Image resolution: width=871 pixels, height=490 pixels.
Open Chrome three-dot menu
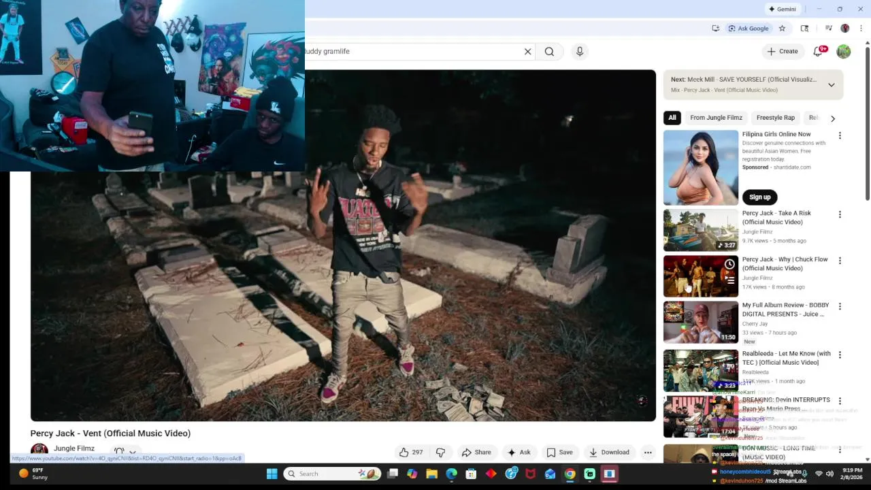point(861,28)
